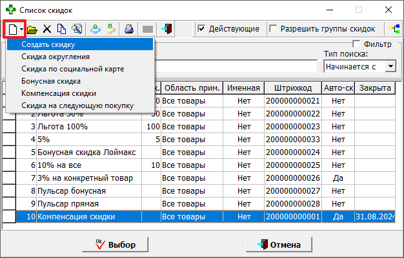This screenshot has width=404, height=258.
Task: Click barcode cell 200000000022
Action: click(x=293, y=114)
